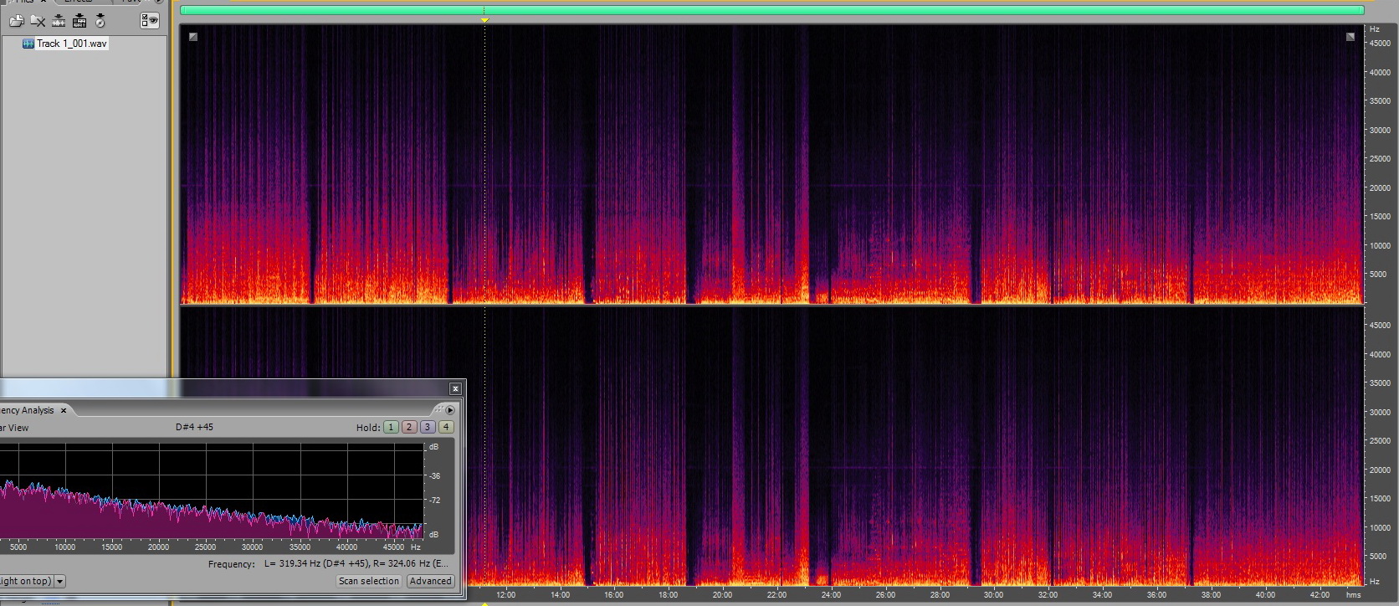The image size is (1399, 606).
Task: Toggle Hold button 1
Action: tap(391, 427)
